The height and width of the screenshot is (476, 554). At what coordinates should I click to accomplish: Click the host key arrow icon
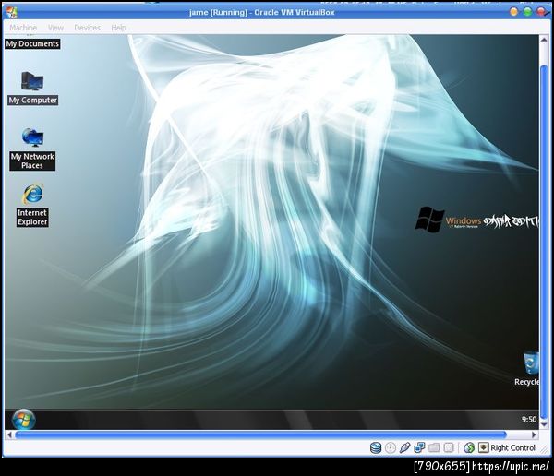[x=483, y=447]
